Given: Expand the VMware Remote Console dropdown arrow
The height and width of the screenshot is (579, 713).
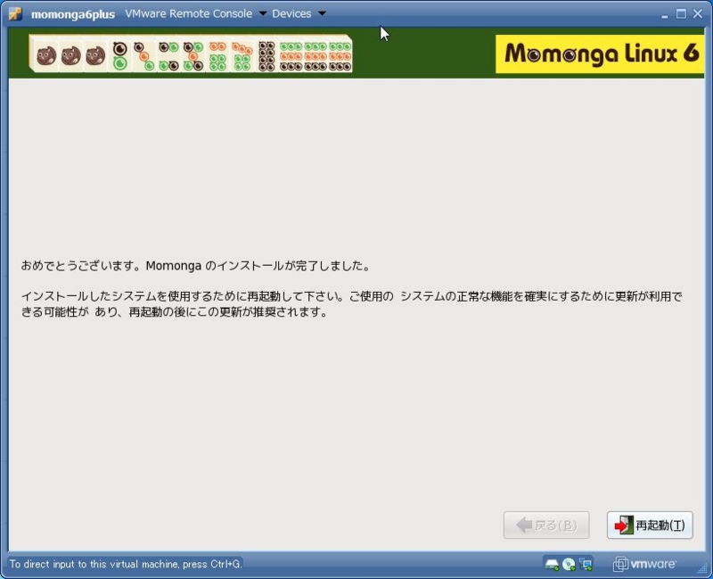Looking at the screenshot, I should 262,13.
